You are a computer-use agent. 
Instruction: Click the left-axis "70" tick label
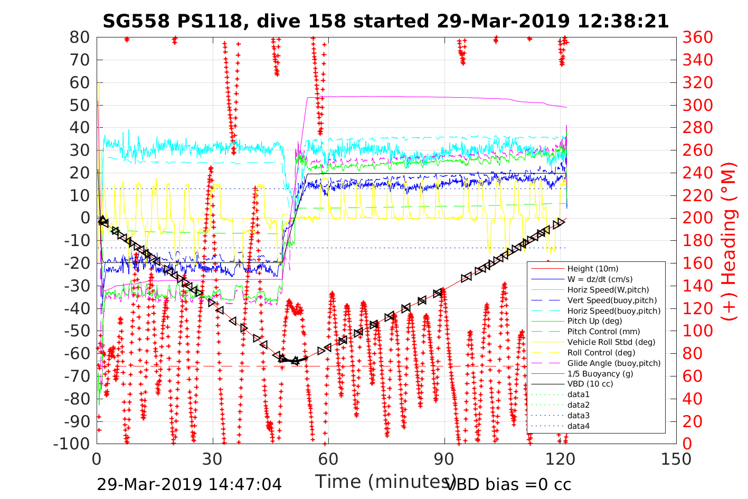tap(80, 60)
